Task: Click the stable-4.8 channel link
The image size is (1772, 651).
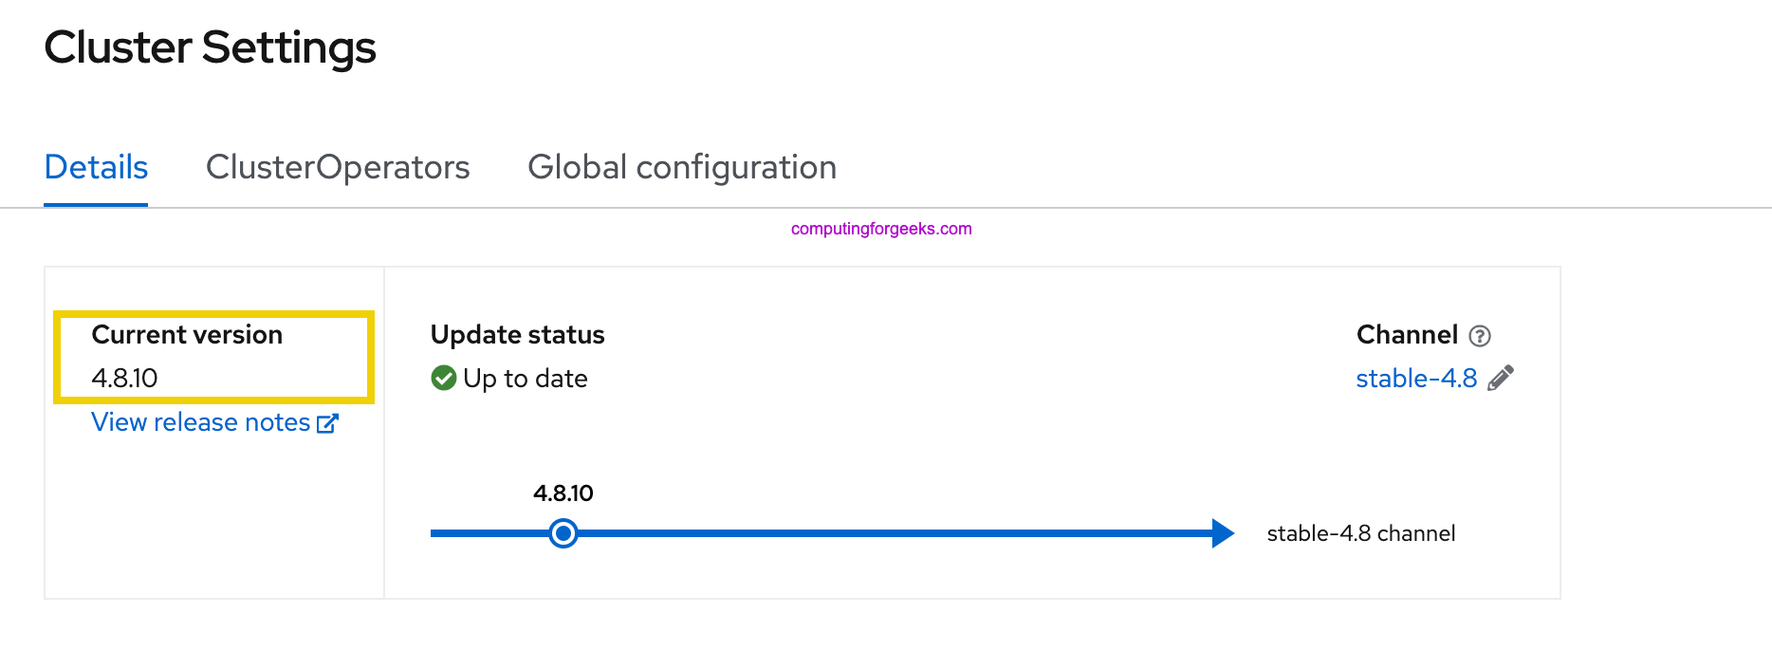Action: point(1417,378)
